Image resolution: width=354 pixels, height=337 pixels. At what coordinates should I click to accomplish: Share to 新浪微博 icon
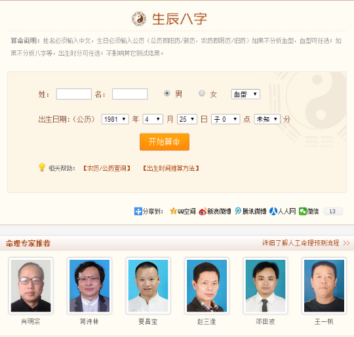[x=203, y=211]
